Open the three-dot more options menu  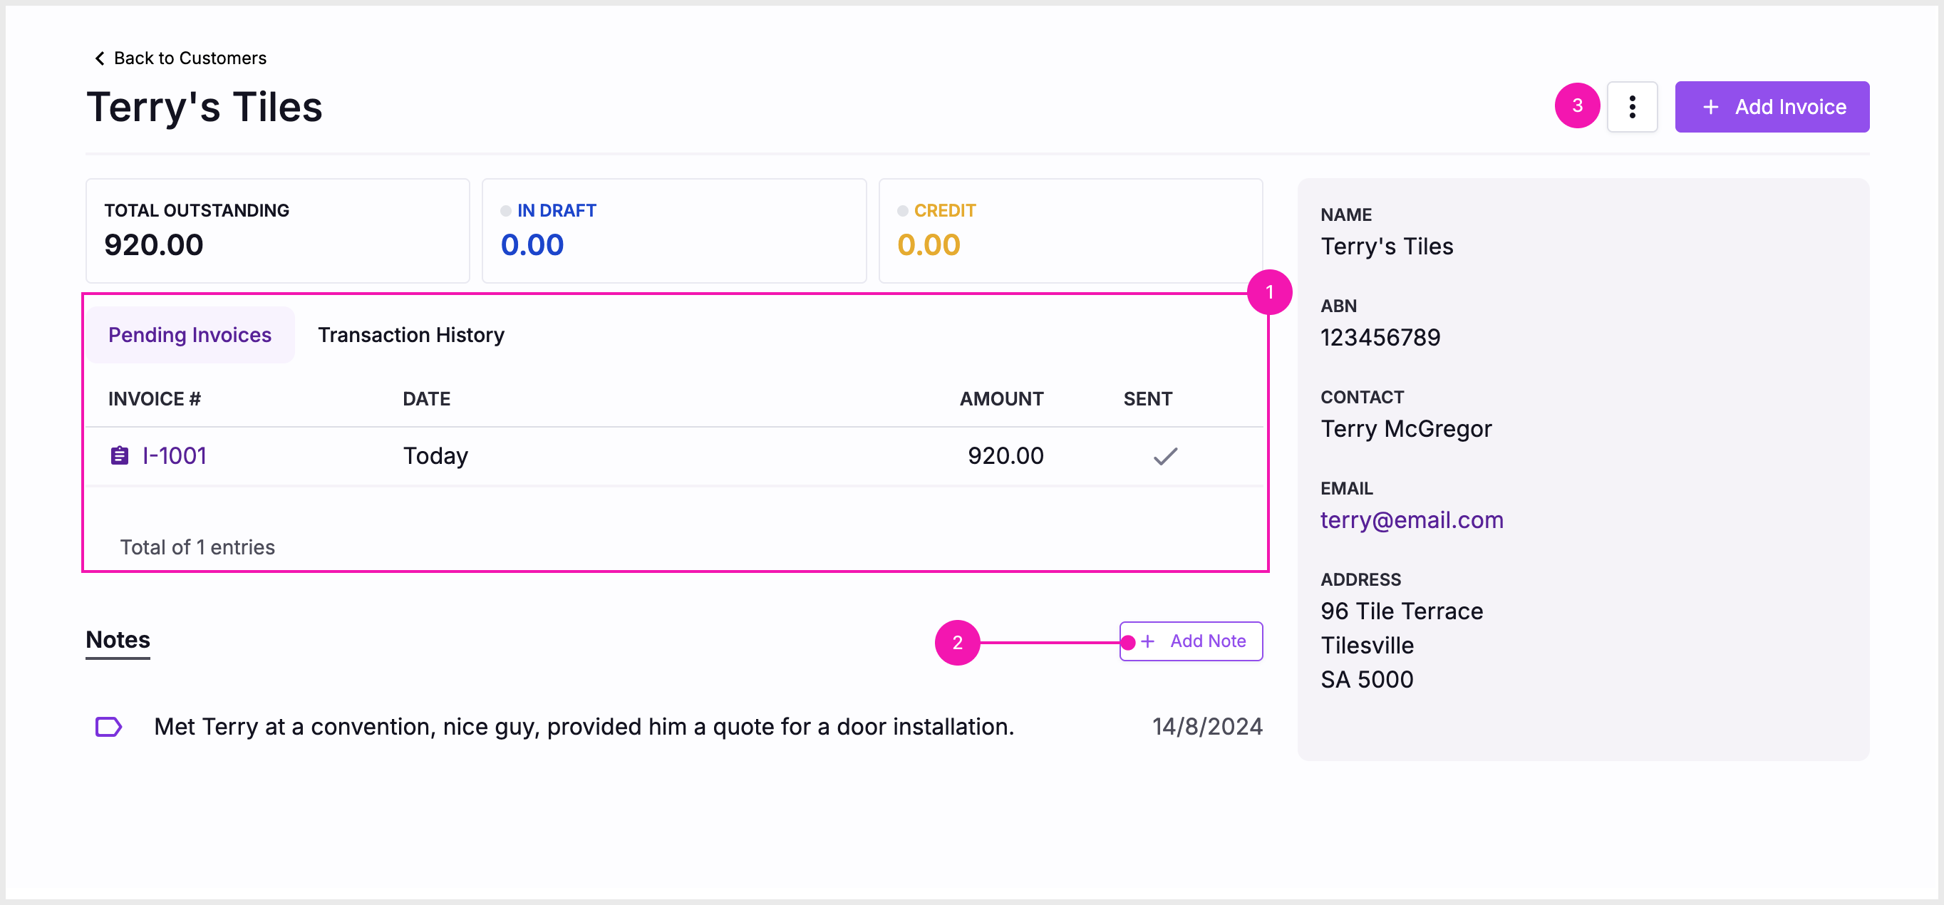(1632, 106)
